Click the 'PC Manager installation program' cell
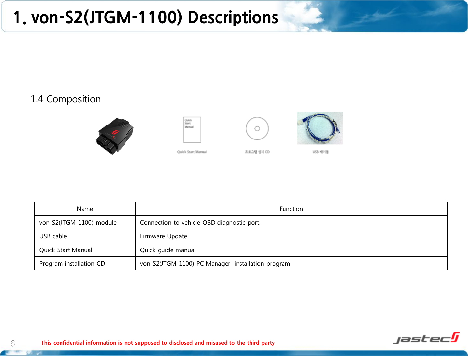 tap(291, 263)
